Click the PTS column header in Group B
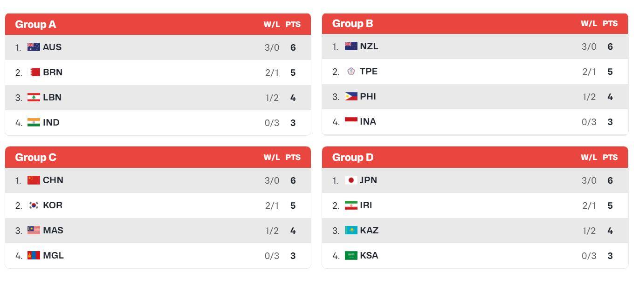 (610, 24)
